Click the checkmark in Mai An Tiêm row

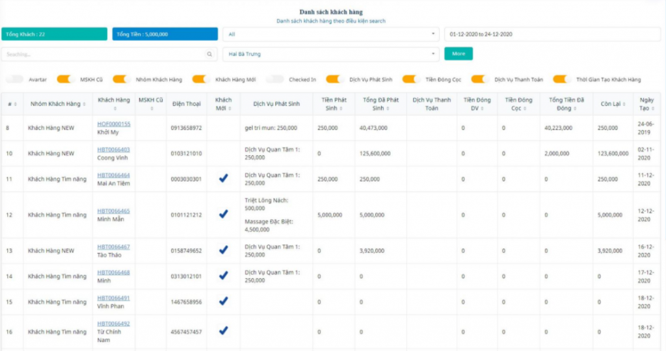click(223, 179)
